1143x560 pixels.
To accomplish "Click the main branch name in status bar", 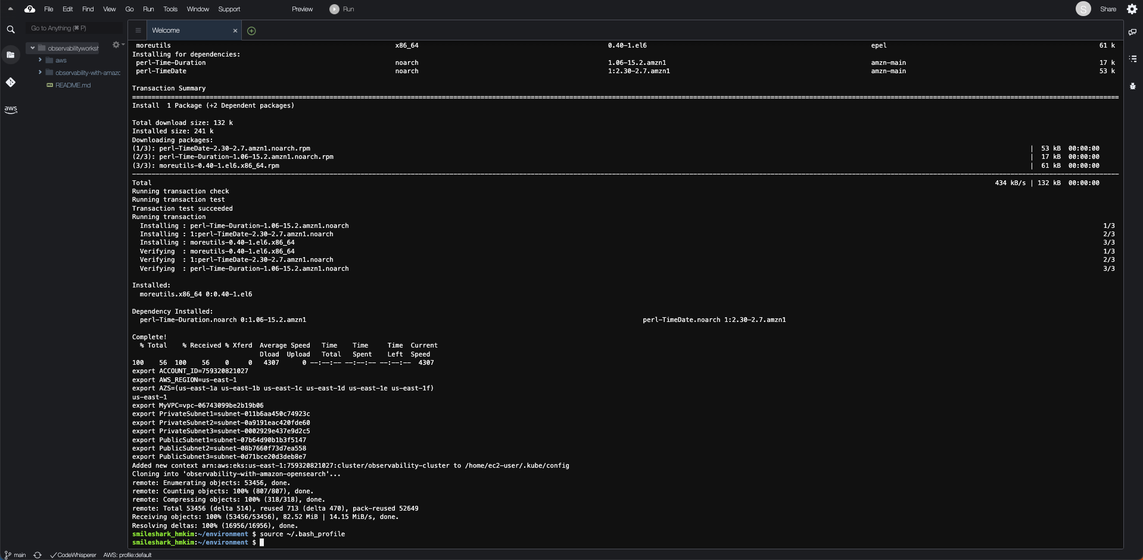I will (20, 555).
